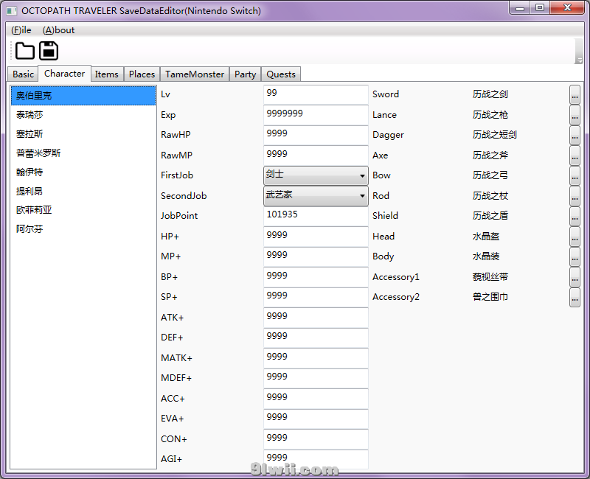The image size is (590, 479).
Task: Click the ATK+ input field
Action: (316, 318)
